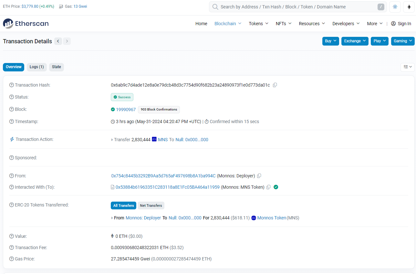
Task: Click the Monnos Token icon in the ERC-20 transfer row
Action: coord(254,218)
